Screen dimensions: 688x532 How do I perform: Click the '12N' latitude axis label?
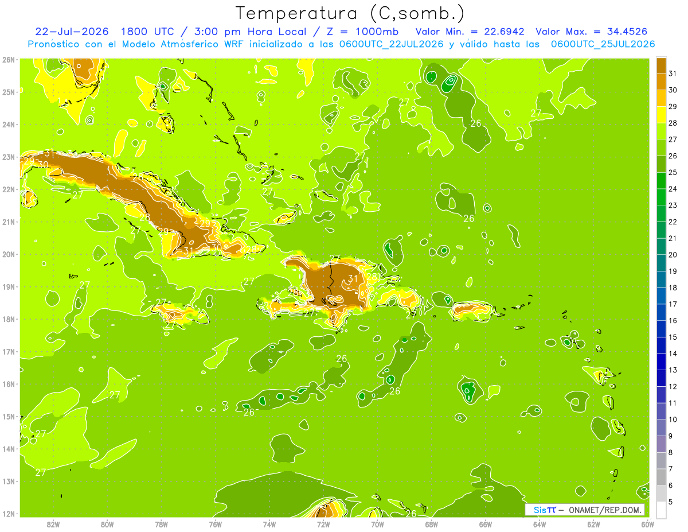coord(8,514)
